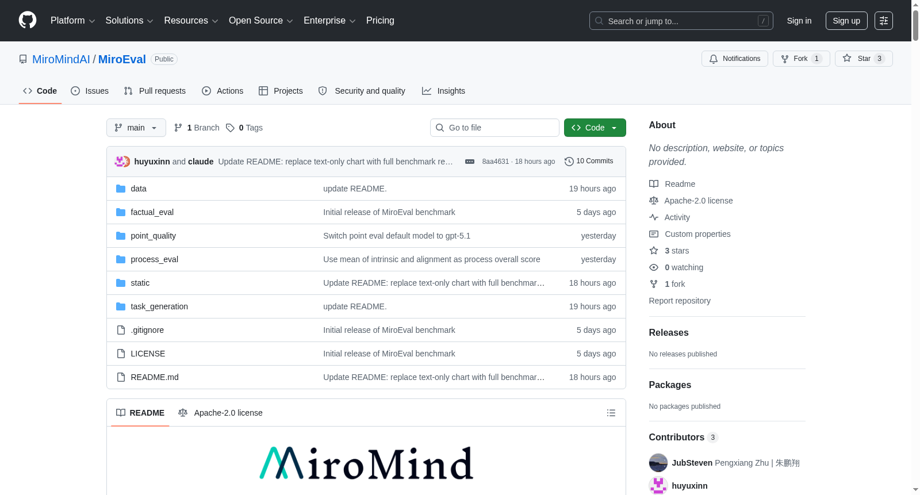The width and height of the screenshot is (920, 495).
Task: Click the point_quality folder icon
Action: pos(121,236)
